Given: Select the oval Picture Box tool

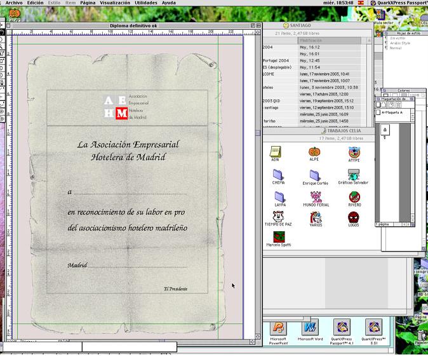Looking at the screenshot, I should click(2, 75).
